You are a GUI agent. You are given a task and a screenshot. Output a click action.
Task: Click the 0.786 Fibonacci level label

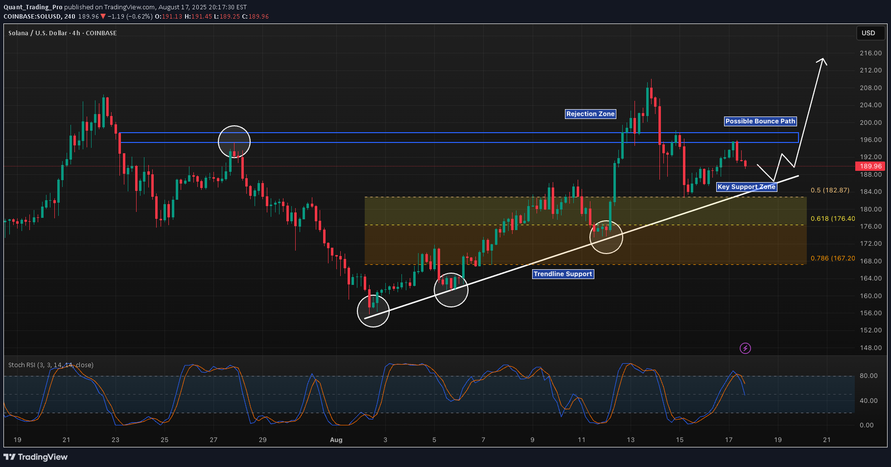click(833, 258)
